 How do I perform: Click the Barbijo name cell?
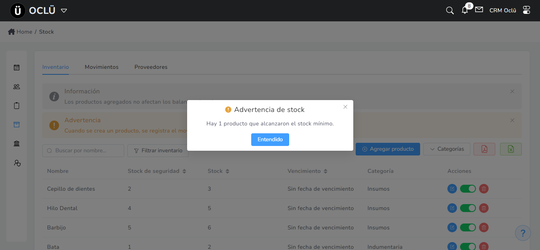click(57, 227)
